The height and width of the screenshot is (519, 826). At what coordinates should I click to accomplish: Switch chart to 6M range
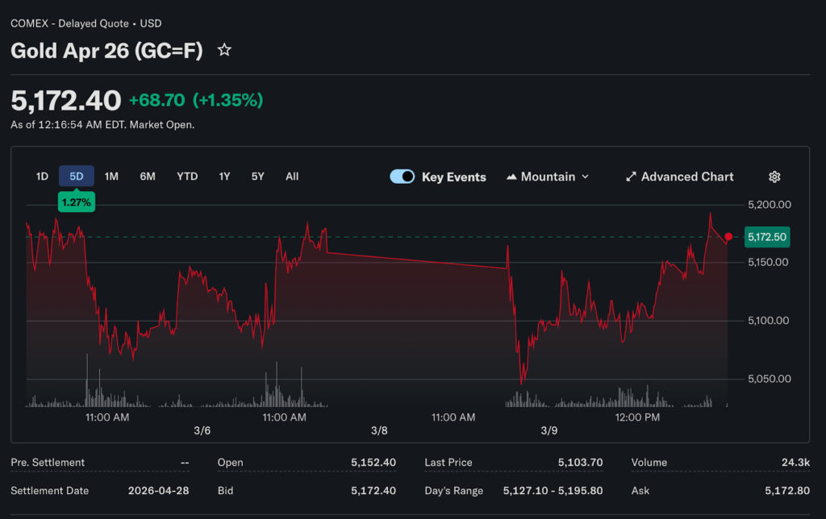pyautogui.click(x=148, y=176)
